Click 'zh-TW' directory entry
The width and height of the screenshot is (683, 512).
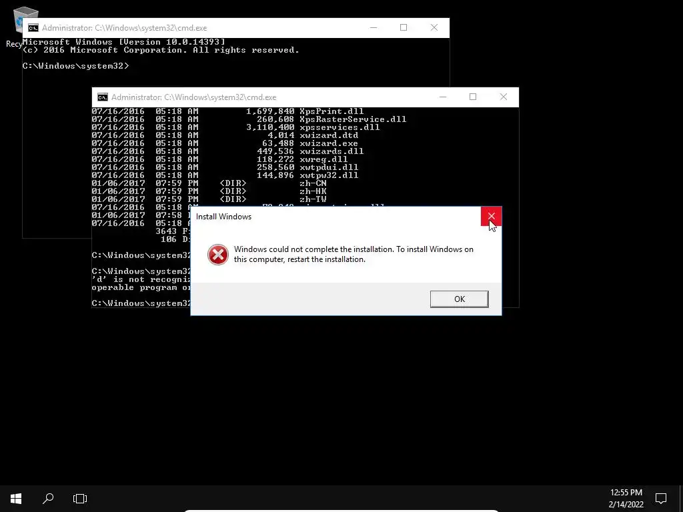point(313,199)
